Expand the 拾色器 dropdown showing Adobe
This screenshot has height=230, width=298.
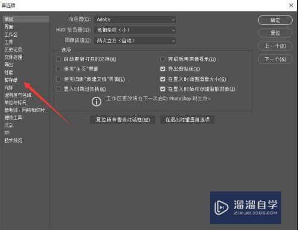pos(135,20)
